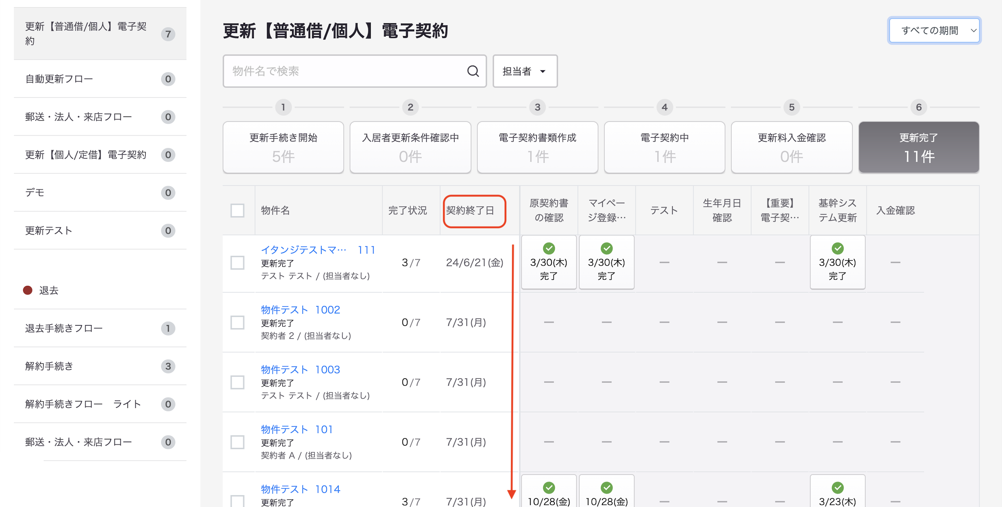The width and height of the screenshot is (1002, 507).
Task: Open property link 物件テスト 1003
Action: pos(300,369)
